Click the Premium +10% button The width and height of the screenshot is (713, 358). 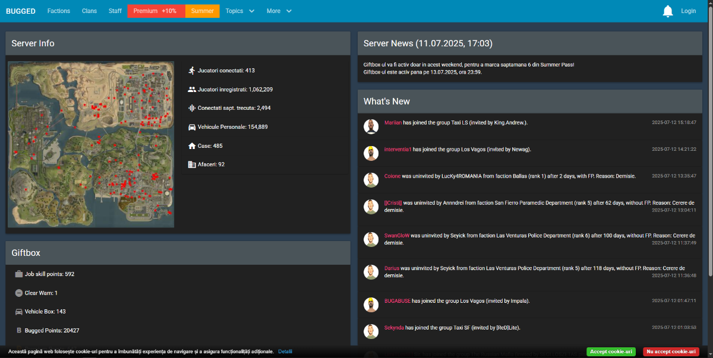coord(156,11)
